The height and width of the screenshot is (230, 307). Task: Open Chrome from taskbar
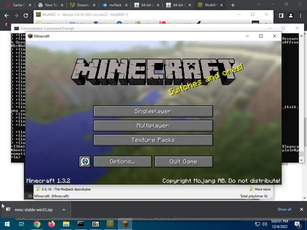coord(37,224)
